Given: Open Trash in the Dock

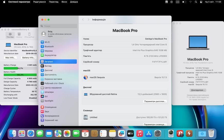Looking at the screenshot, I should point(211,133).
